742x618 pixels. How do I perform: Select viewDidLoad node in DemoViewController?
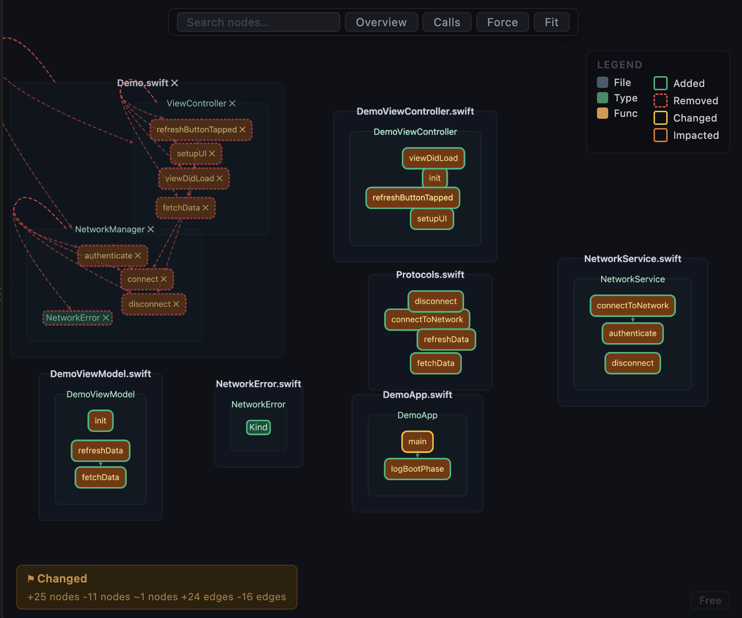tap(433, 158)
